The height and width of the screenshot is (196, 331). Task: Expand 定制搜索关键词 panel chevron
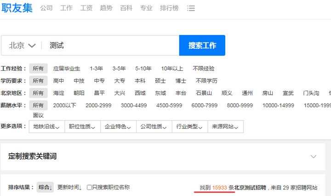(314, 156)
